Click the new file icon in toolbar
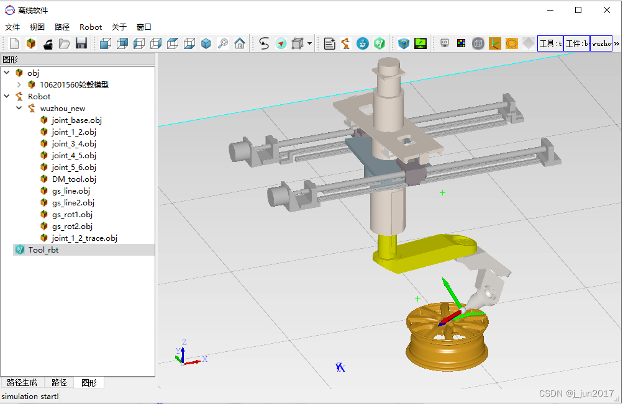 click(x=14, y=43)
